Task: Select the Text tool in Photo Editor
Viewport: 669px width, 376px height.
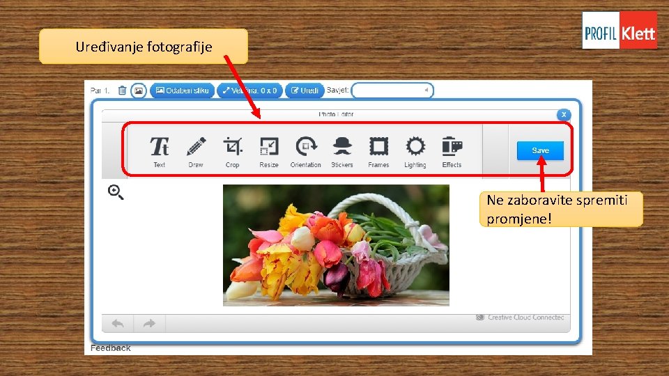Action: [x=159, y=152]
